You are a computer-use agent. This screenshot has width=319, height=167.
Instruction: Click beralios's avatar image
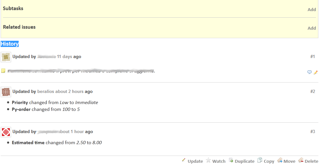pyautogui.click(x=6, y=92)
